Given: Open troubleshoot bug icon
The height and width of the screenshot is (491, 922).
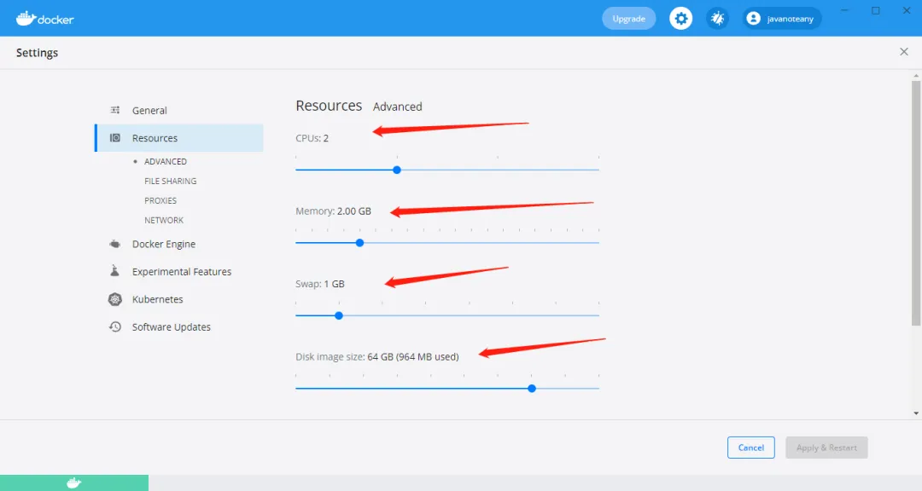Looking at the screenshot, I should [x=717, y=19].
